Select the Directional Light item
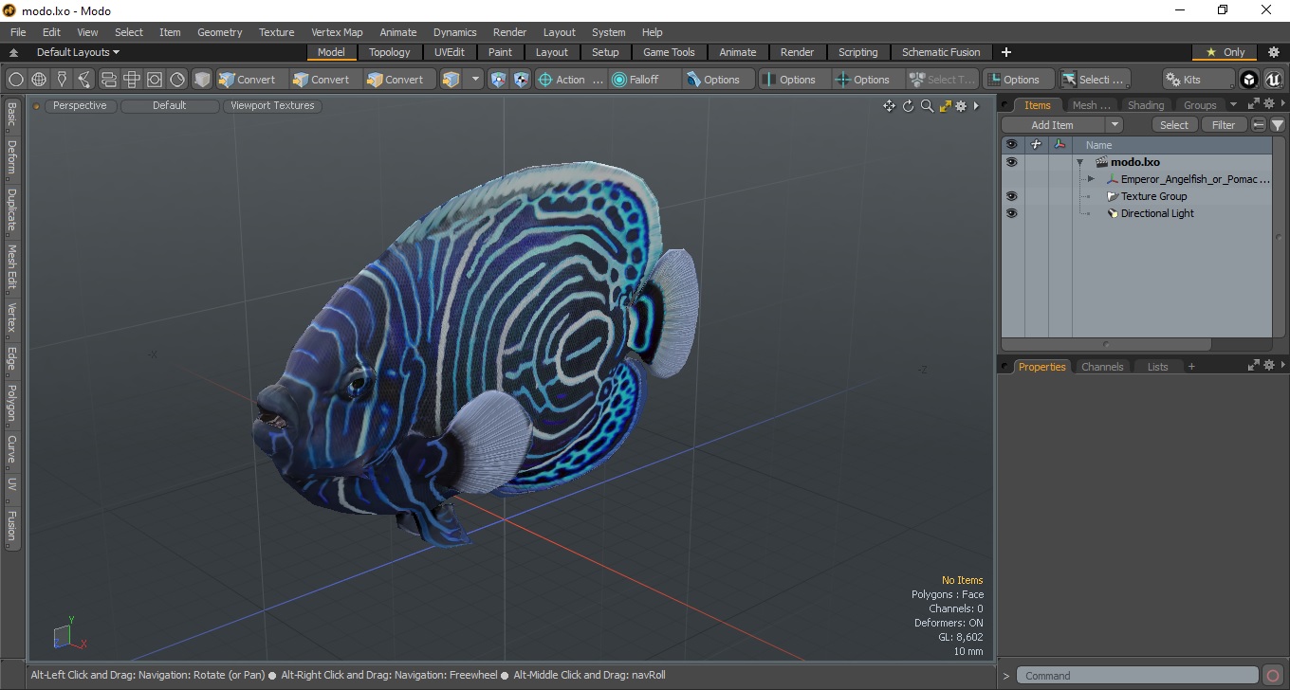Screen dimensions: 1290x690 1157,213
